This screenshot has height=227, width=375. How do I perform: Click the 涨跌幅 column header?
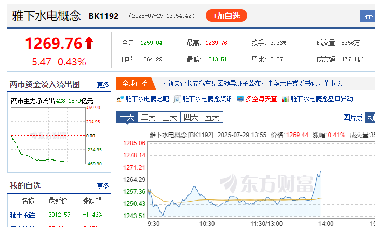pos(92,201)
